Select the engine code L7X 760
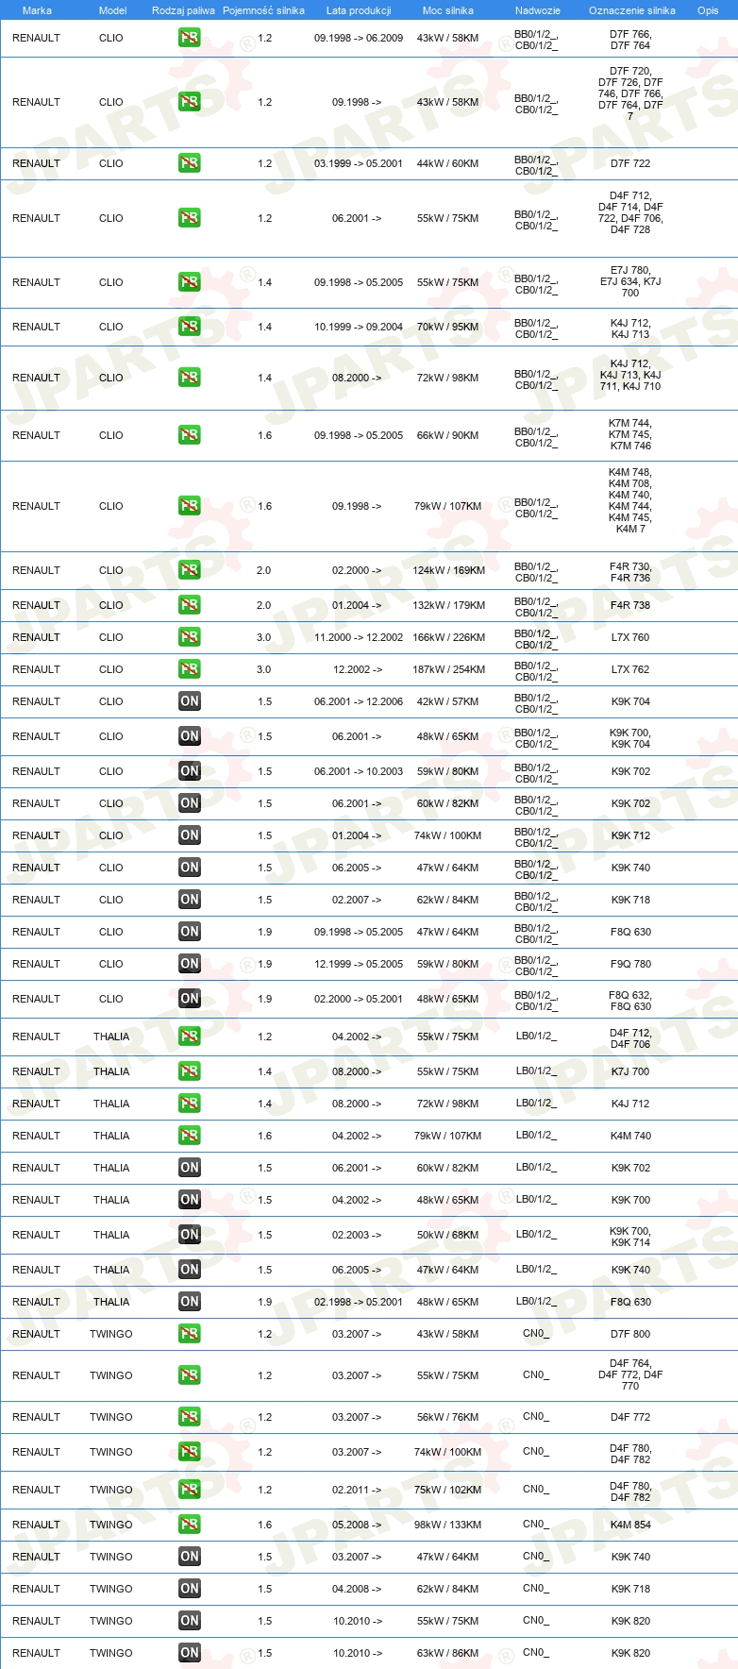The image size is (738, 1669). 630,637
